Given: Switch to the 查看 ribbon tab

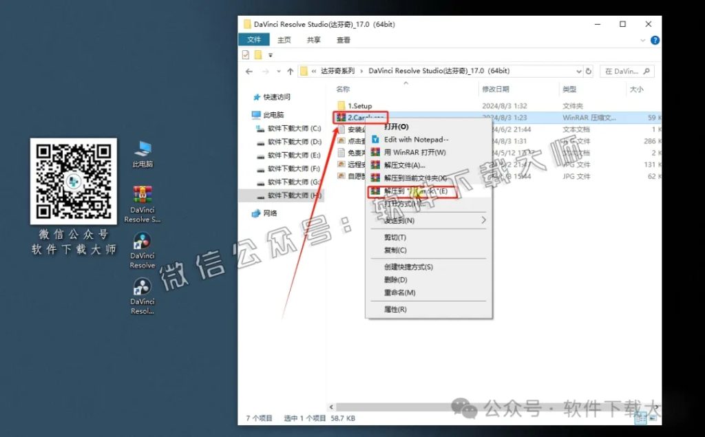Looking at the screenshot, I should [343, 40].
